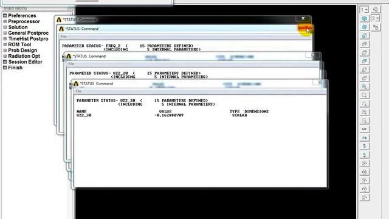Click the model control icon below rate dropdown
389x219 pixels.
(x=376, y=27)
